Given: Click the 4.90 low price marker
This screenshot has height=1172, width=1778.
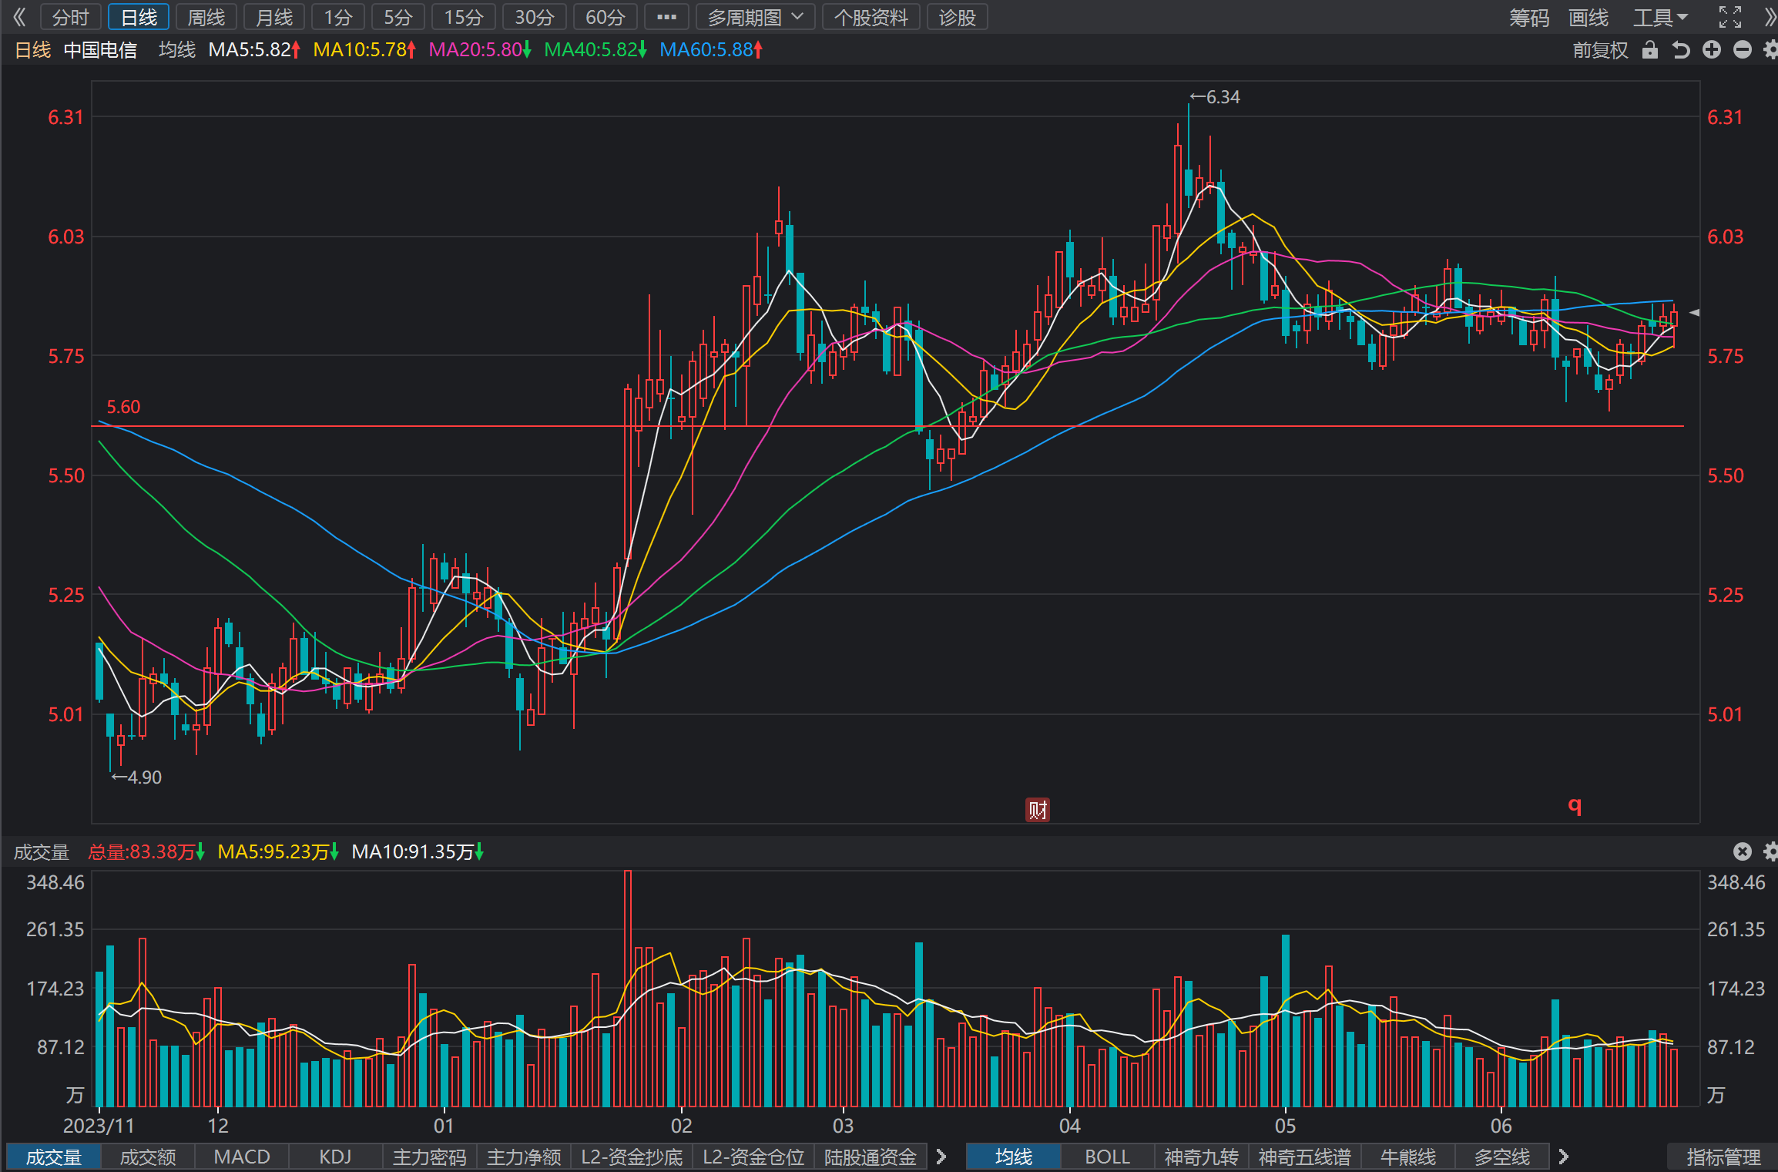Looking at the screenshot, I should 136,777.
